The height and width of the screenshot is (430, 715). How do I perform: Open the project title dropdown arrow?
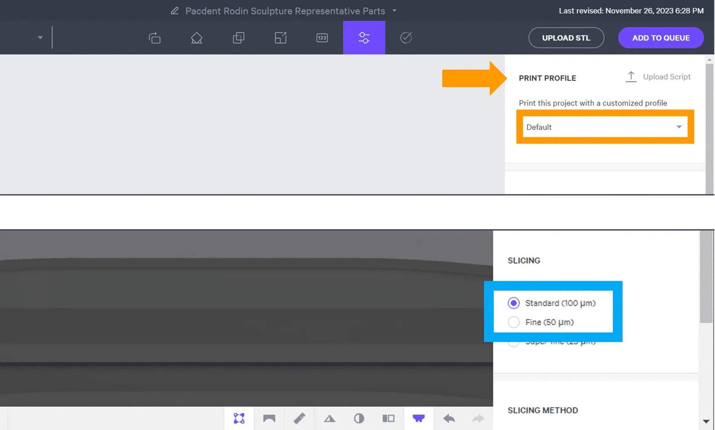pyautogui.click(x=394, y=11)
